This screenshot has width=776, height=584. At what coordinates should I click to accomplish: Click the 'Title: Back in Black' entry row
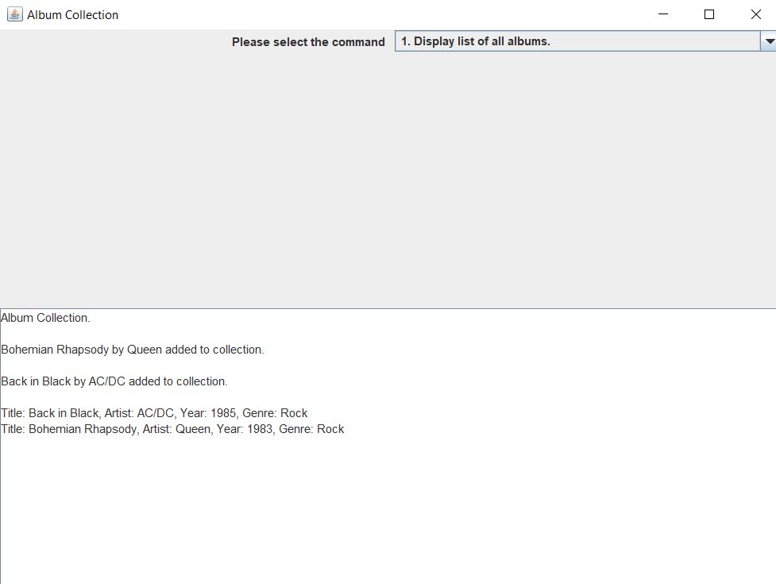pos(154,412)
